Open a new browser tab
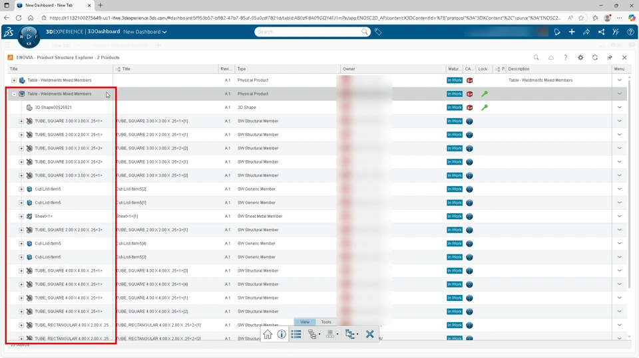This screenshot has width=639, height=358. point(101,5)
